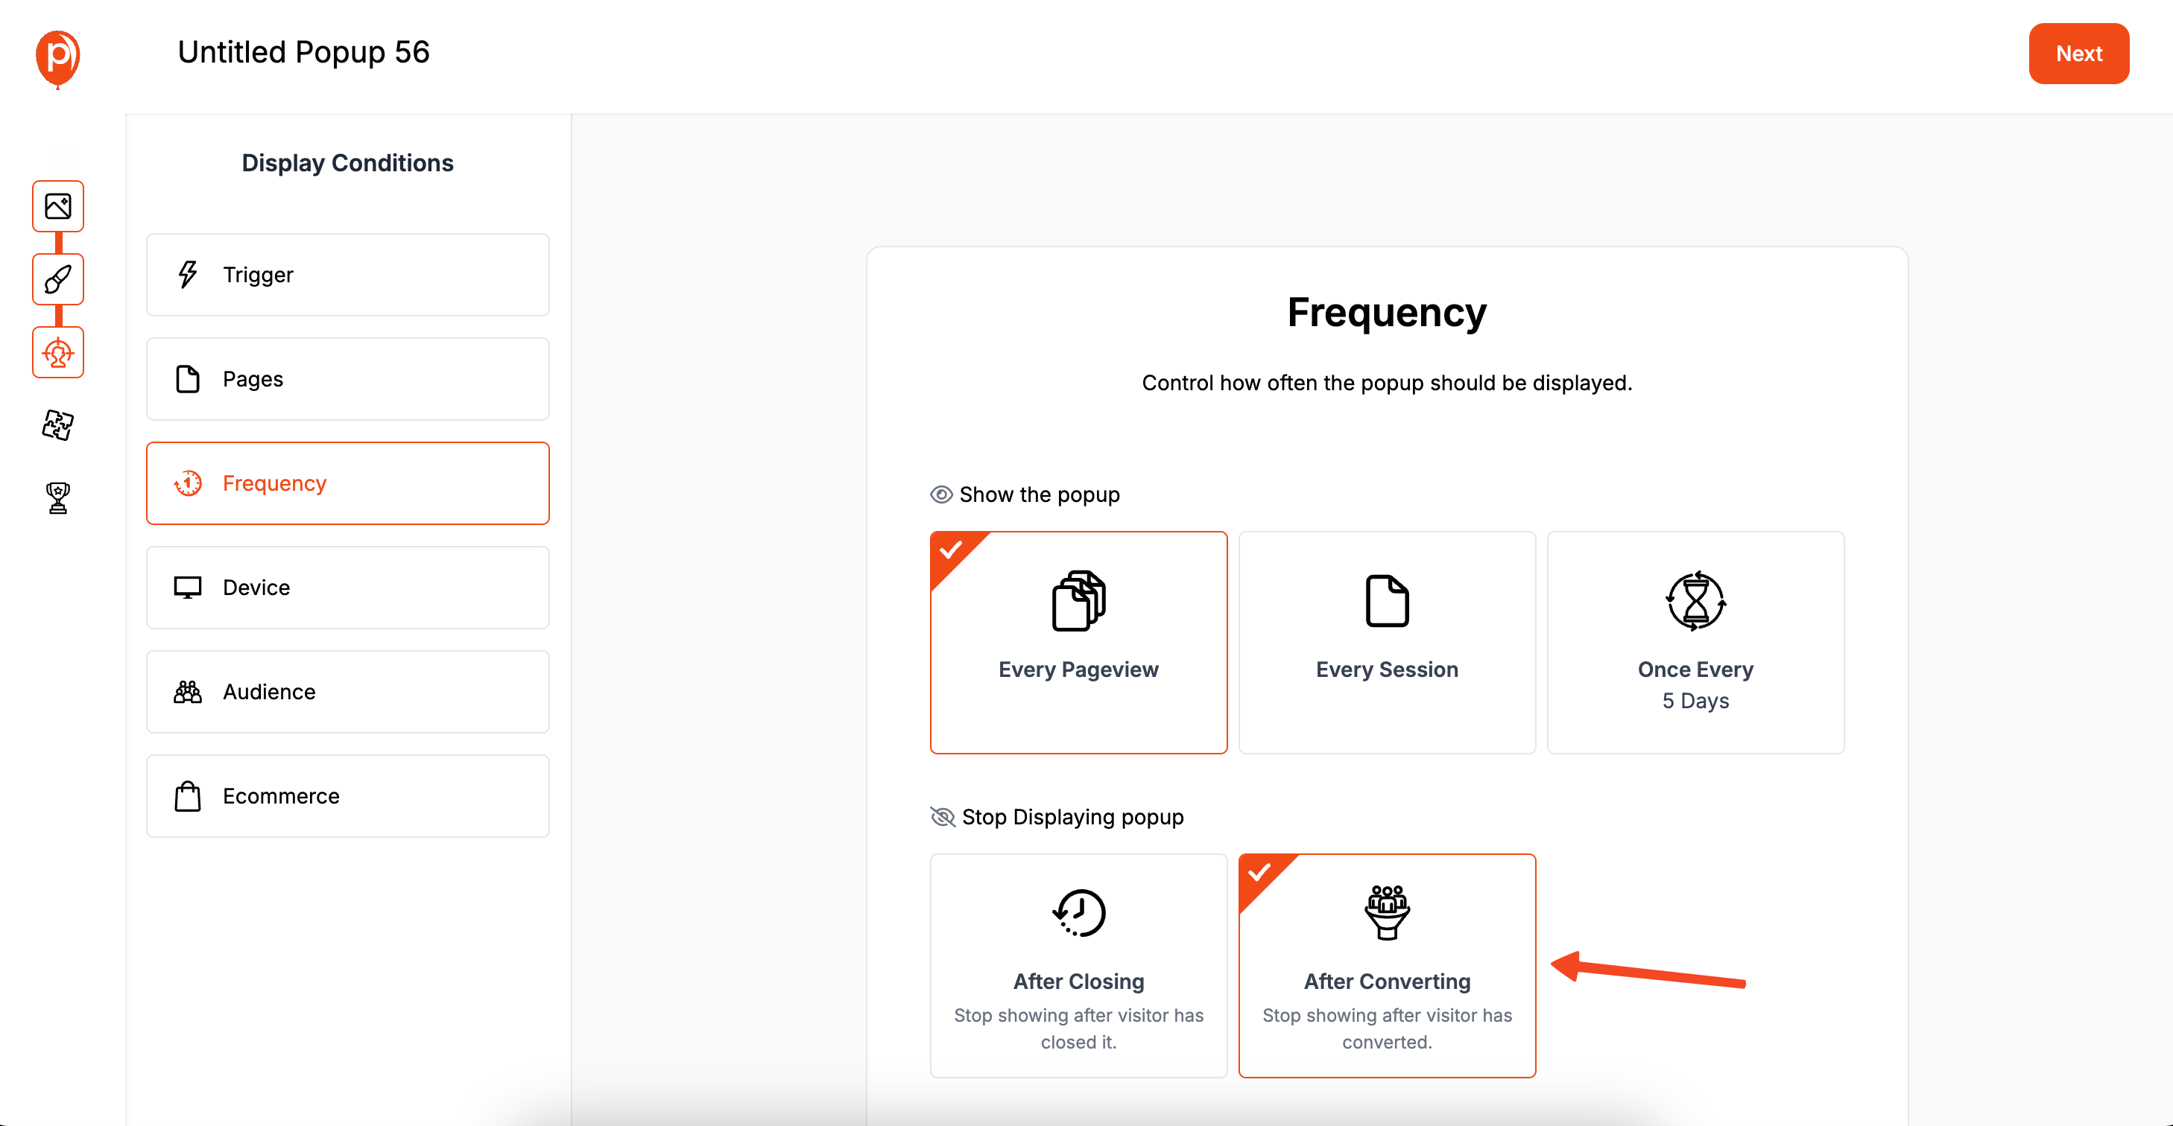Click the eye icon beside Show the popup
Image resolution: width=2173 pixels, height=1126 pixels.
[941, 494]
